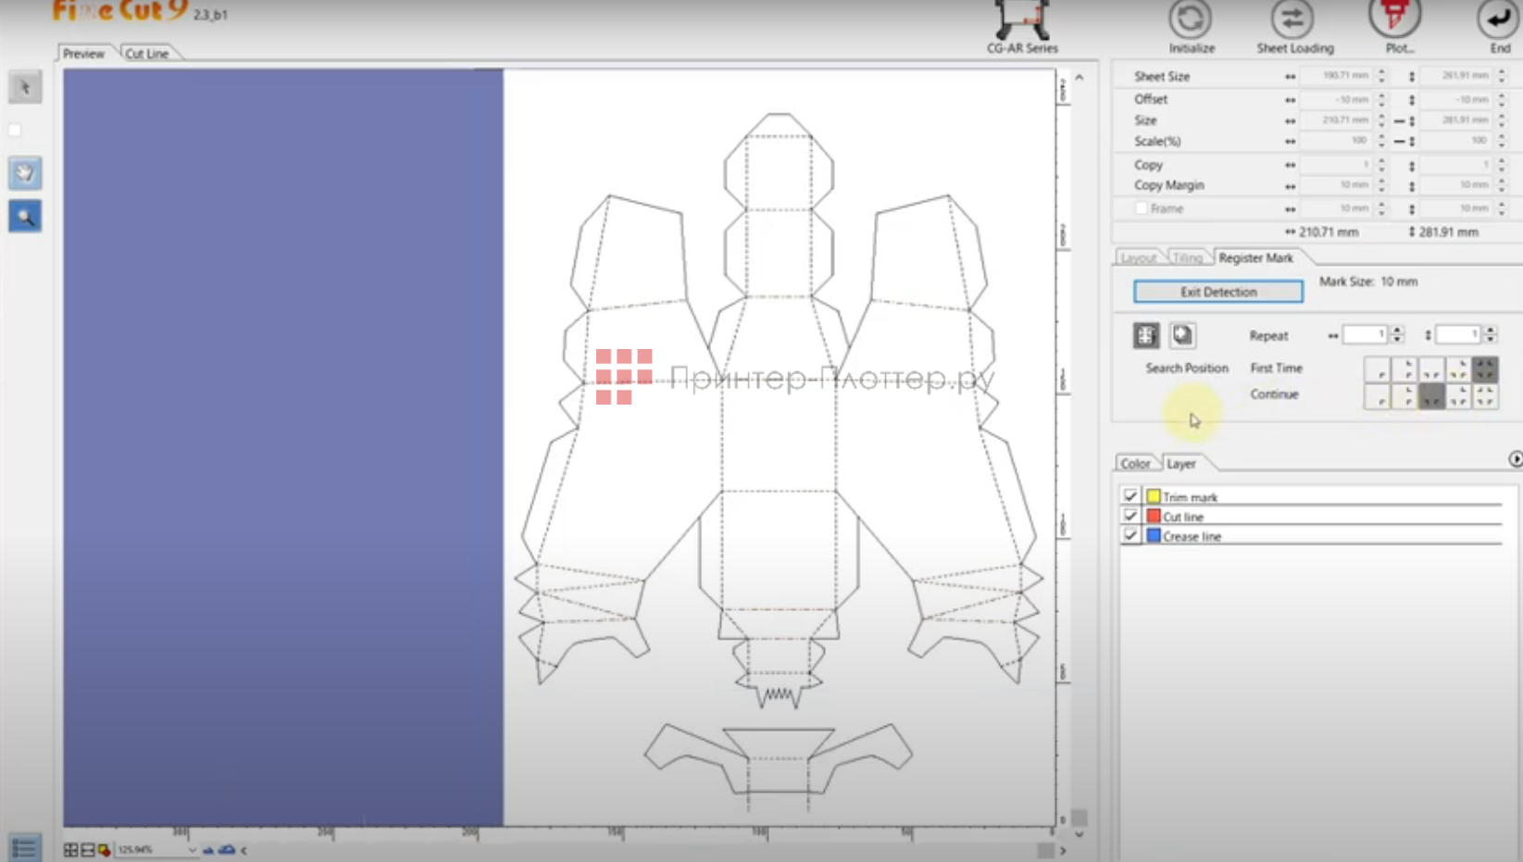This screenshot has height=862, width=1523.
Task: Expand the Color/Layer panel options arrow
Action: (x=1515, y=459)
